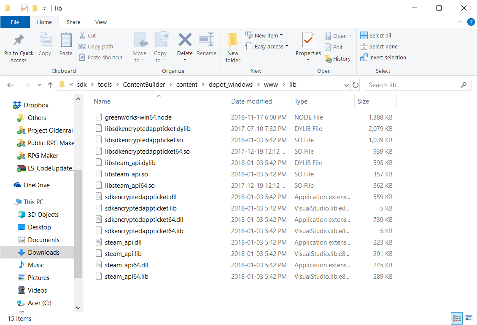Switch to the Share ribbon tab
The image size is (477, 325).
click(74, 22)
